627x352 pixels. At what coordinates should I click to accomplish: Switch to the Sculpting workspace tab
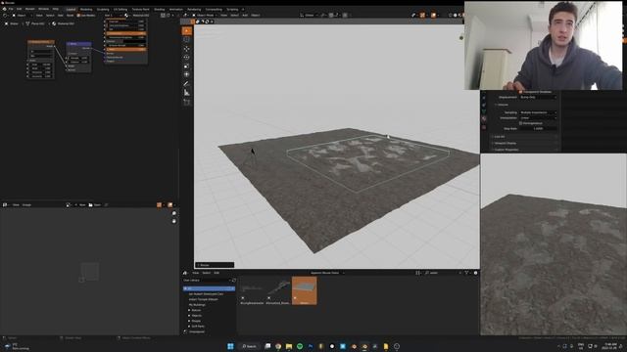coord(103,9)
